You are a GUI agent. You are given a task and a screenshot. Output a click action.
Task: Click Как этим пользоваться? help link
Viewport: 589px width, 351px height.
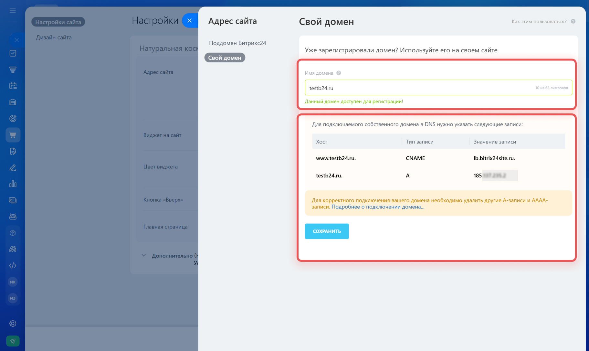539,22
